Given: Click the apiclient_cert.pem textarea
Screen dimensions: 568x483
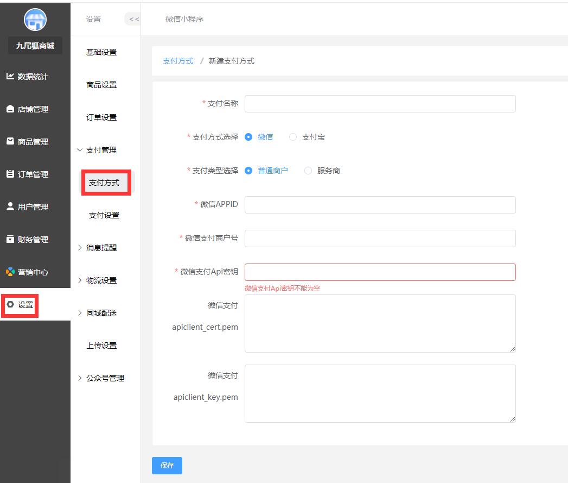Looking at the screenshot, I should [380, 323].
